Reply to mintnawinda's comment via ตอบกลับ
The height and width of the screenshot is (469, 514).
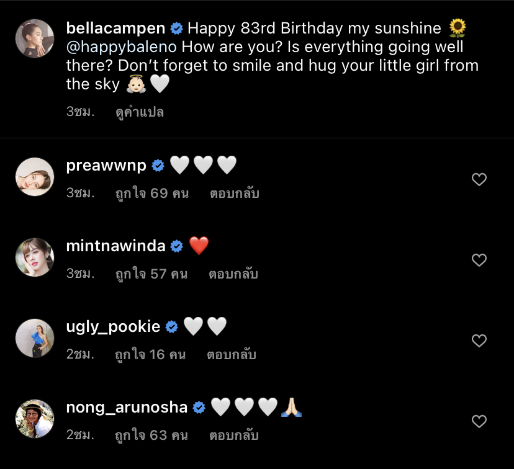pos(233,274)
